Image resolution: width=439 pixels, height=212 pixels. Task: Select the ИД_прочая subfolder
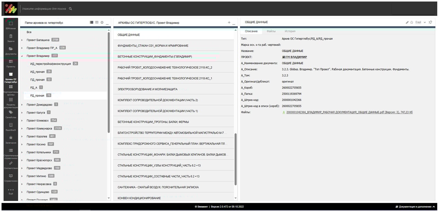[x=37, y=72]
